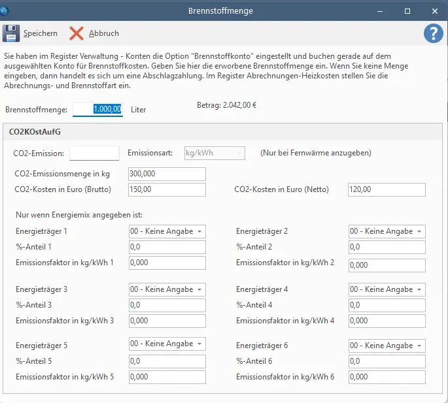
Task: Click the Betrag: 2.042,00 € text
Action: [226, 105]
